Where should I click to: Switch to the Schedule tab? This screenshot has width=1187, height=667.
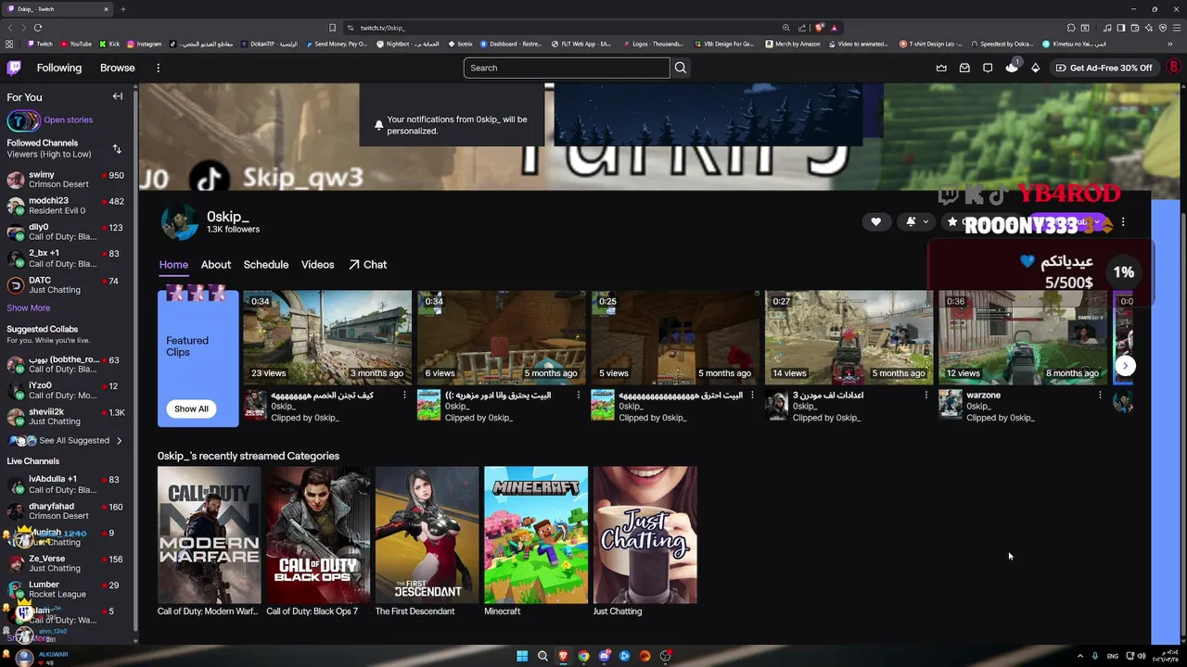click(266, 265)
